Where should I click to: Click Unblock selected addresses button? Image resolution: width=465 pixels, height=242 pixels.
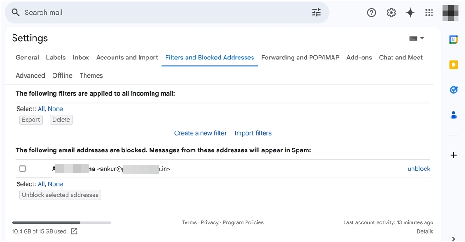click(x=60, y=195)
